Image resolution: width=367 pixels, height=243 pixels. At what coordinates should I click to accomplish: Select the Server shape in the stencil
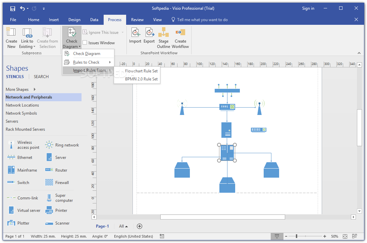tap(56, 158)
